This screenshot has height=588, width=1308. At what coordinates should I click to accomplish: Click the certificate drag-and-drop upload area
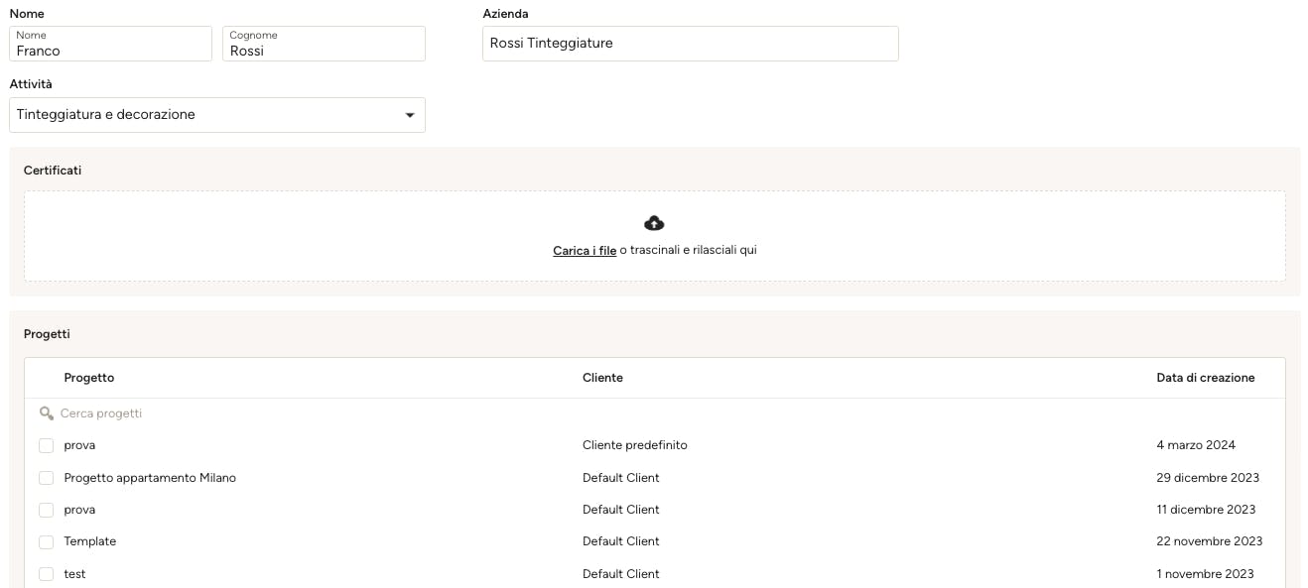[655, 236]
